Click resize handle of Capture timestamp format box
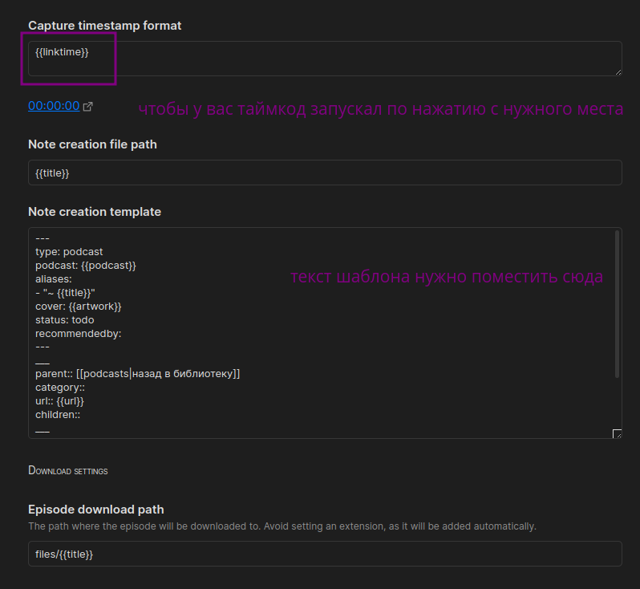This screenshot has height=589, width=640. click(x=618, y=72)
